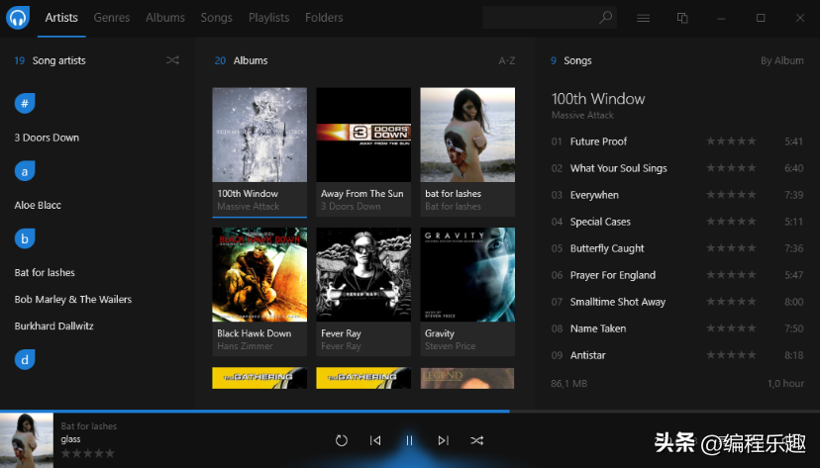Screen dimensions: 821x468
Task: Play the song 'Butterfly Caught'
Action: (607, 248)
